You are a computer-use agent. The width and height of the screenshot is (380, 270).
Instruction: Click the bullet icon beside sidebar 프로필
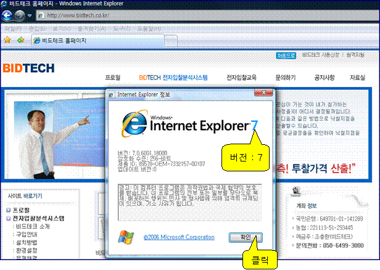click(x=9, y=210)
